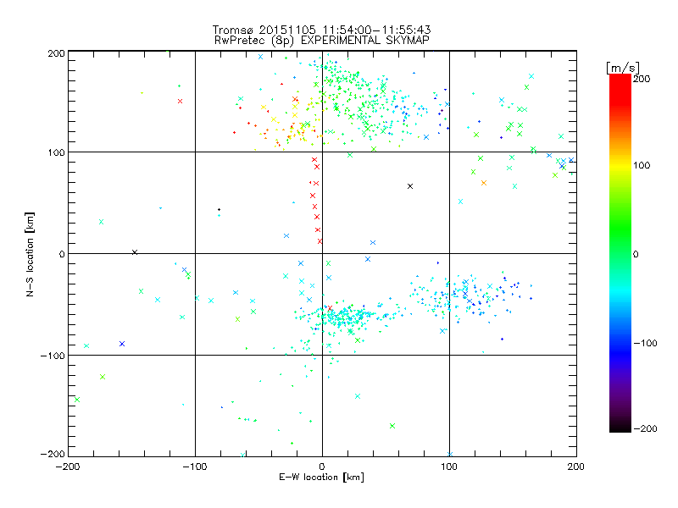This screenshot has width=678, height=508.
Task: Click the x-axis tick label '-100'
Action: point(195,467)
